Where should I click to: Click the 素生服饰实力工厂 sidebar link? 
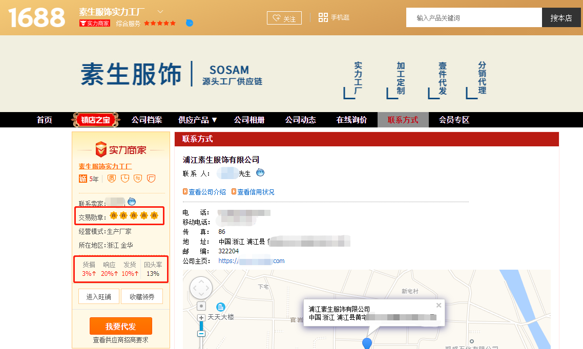coord(105,166)
